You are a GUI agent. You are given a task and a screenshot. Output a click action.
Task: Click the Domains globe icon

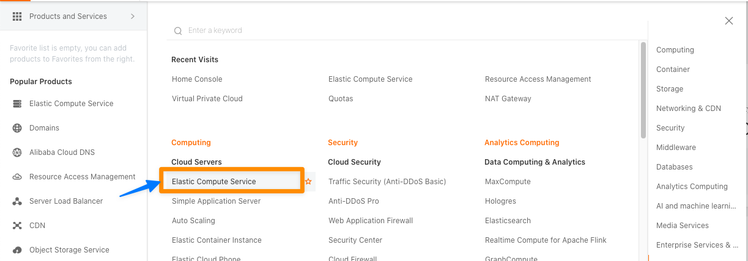17,128
